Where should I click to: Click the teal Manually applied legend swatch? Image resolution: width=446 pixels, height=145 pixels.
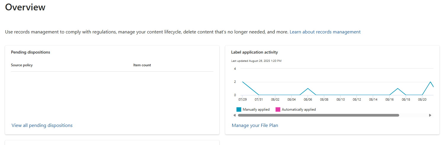[x=239, y=109]
